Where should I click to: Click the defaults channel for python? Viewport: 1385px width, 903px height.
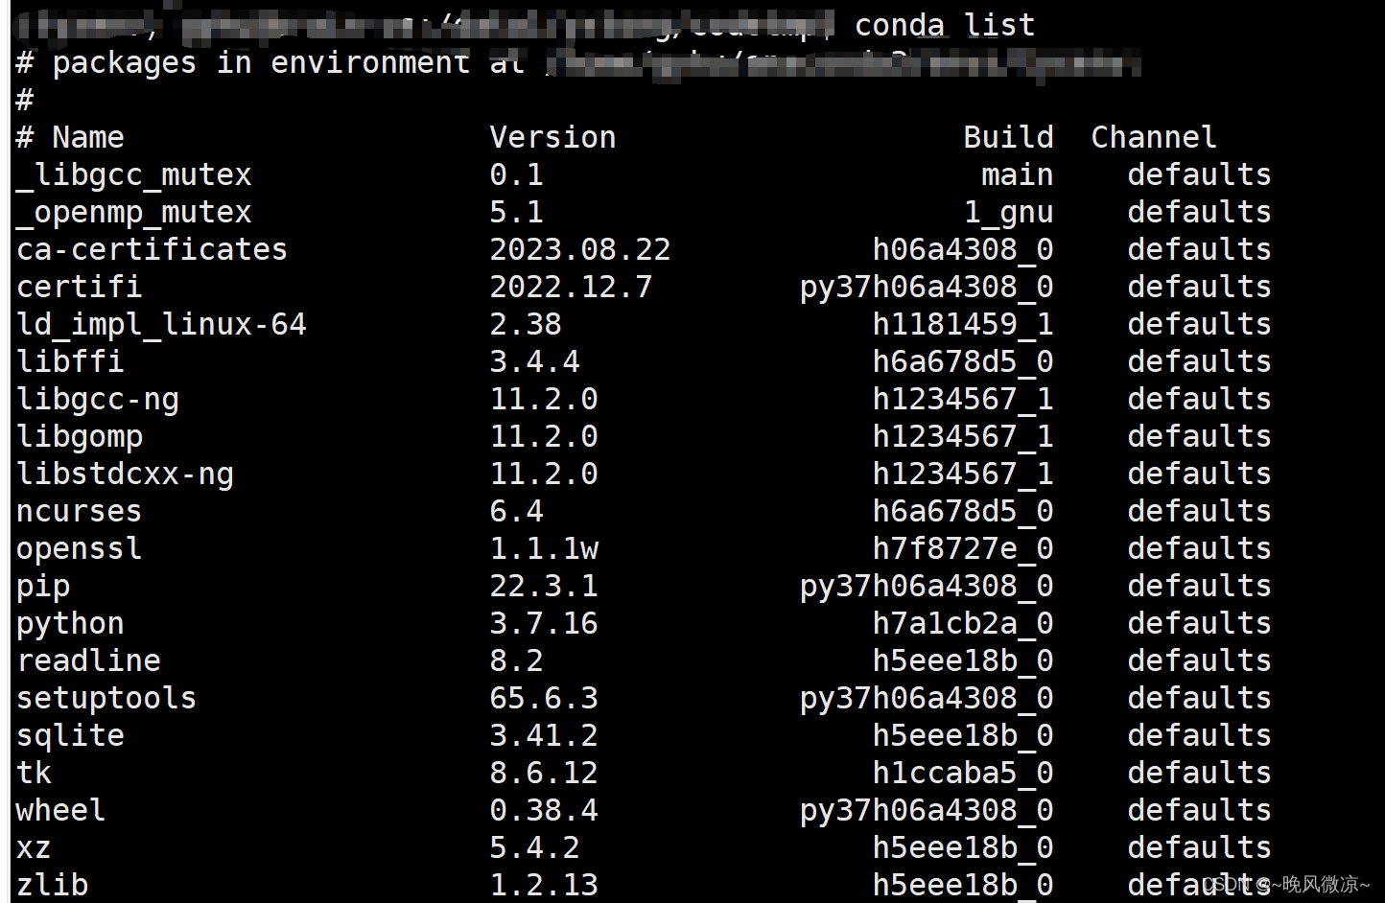click(x=1199, y=623)
